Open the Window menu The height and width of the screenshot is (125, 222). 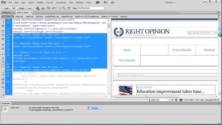tap(79, 2)
